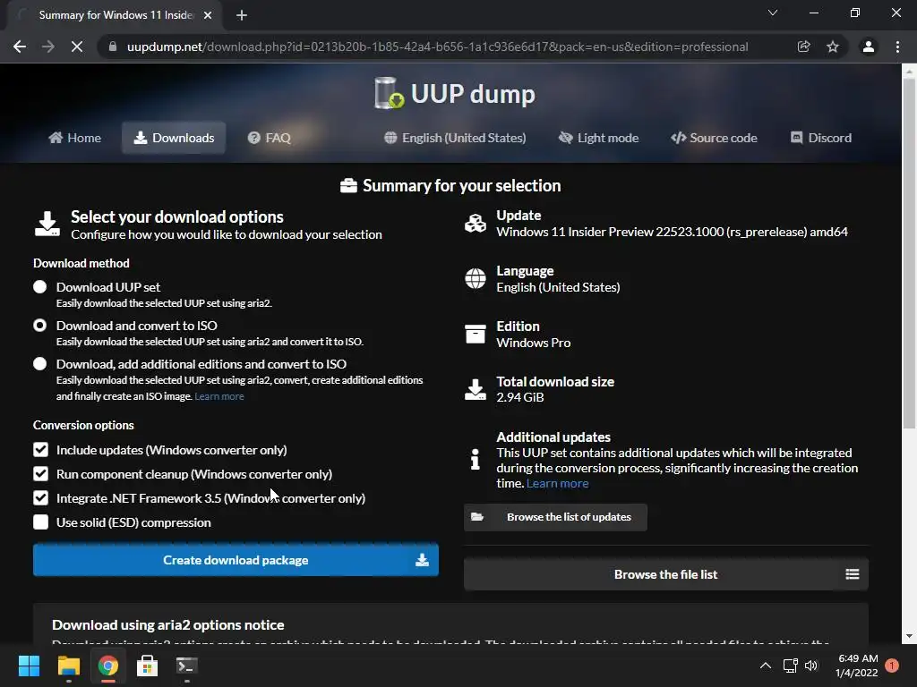The height and width of the screenshot is (687, 917).
Task: Click Create download package button
Action: pyautogui.click(x=236, y=560)
